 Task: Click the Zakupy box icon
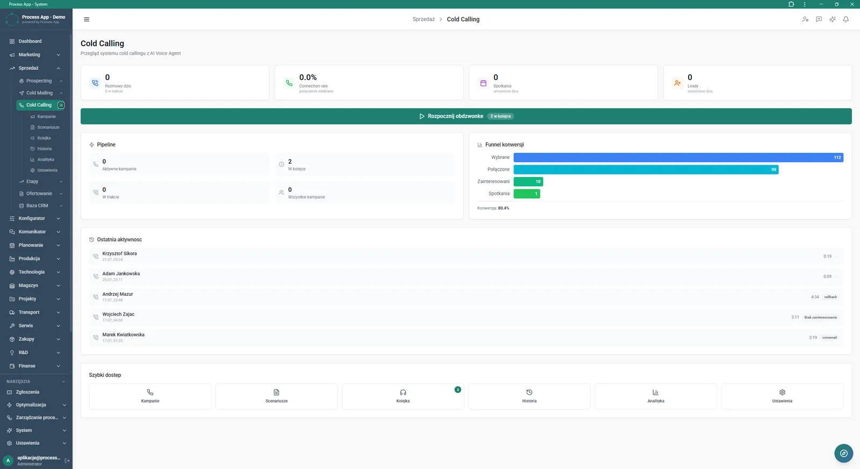point(12,339)
